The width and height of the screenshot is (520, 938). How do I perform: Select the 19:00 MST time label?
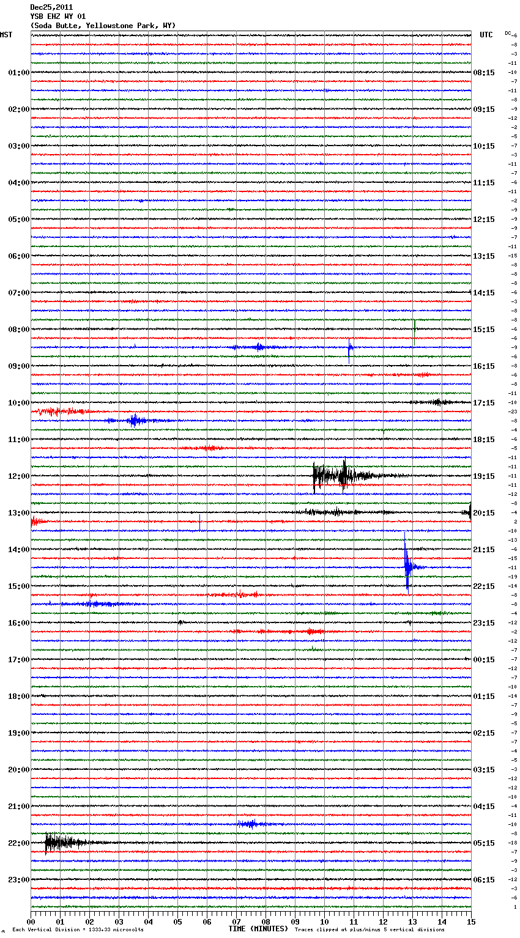click(19, 733)
